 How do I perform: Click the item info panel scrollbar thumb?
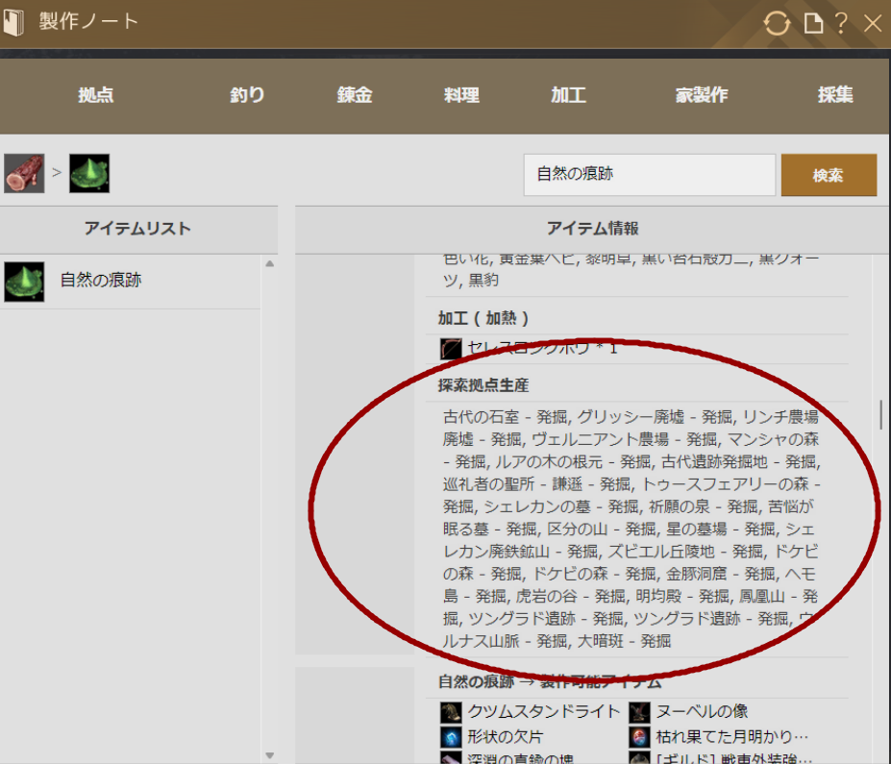880,414
